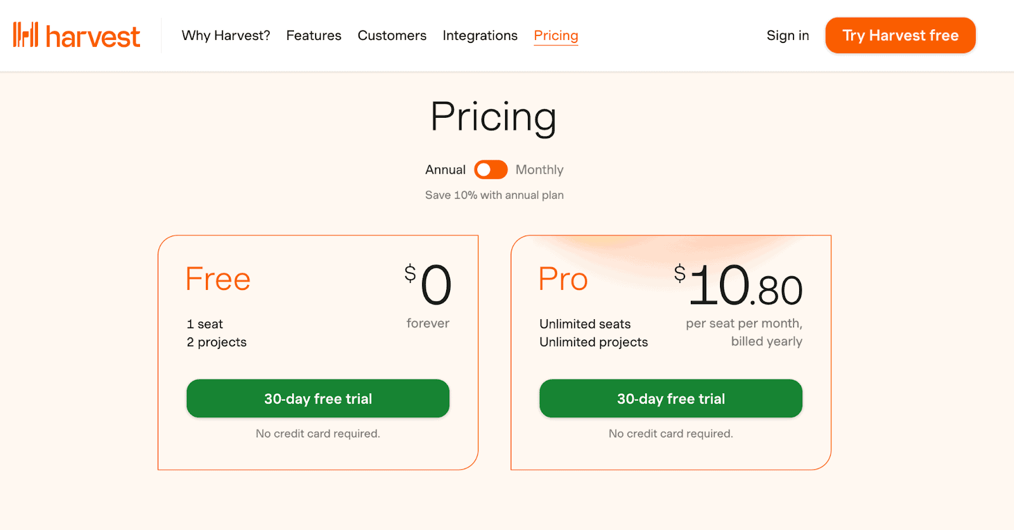1014x530 pixels.
Task: Start 30-day free trial for Pro plan
Action: coord(671,398)
